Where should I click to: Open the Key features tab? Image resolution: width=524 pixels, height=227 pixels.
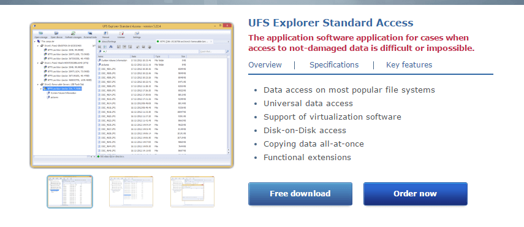(409, 65)
